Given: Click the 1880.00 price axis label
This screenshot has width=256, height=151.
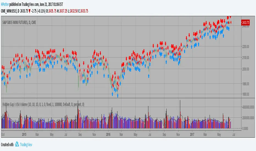Looking at the screenshot, I should tap(246, 84).
